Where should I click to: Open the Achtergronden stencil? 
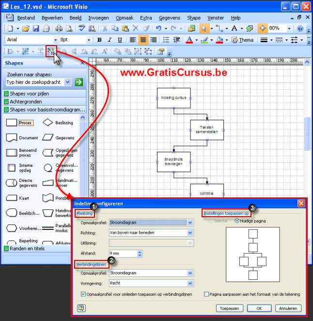tap(45, 102)
